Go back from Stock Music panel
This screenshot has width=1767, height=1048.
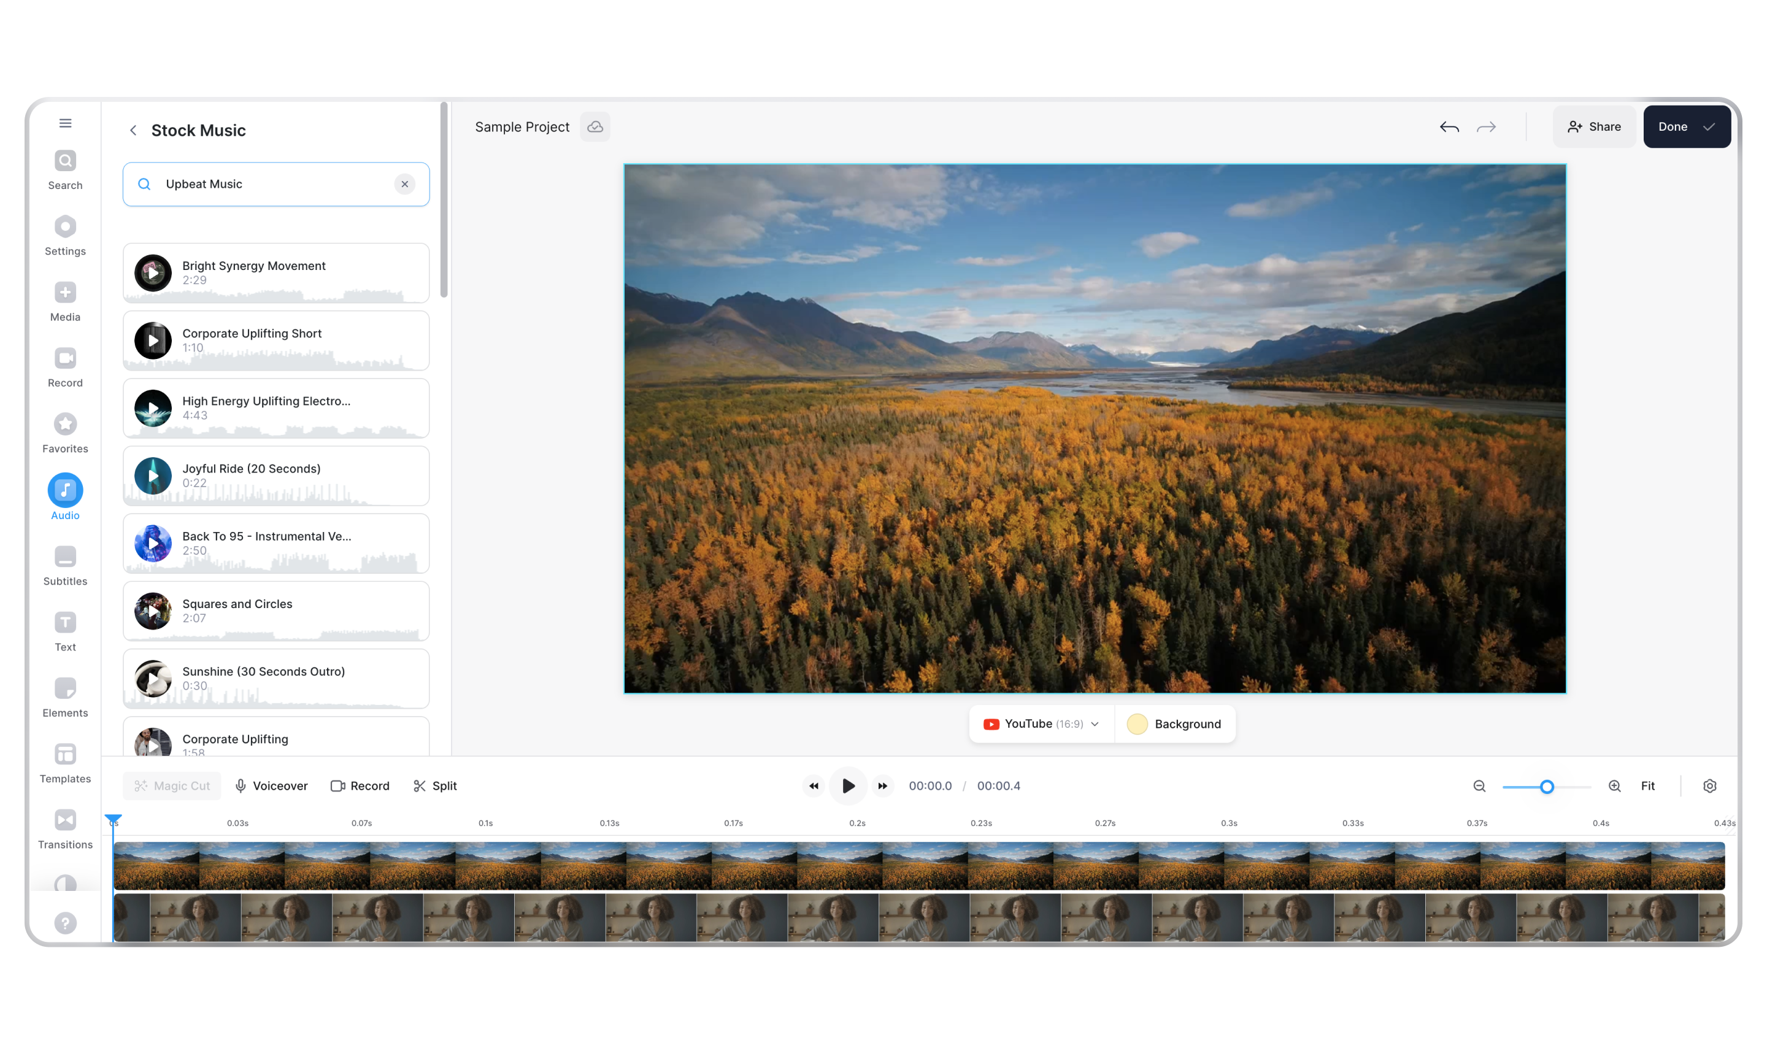(x=133, y=130)
